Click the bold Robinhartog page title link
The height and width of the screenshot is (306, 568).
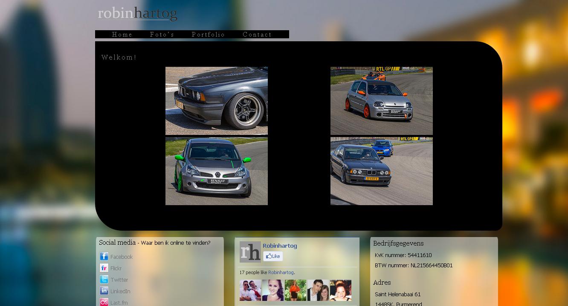(x=280, y=246)
